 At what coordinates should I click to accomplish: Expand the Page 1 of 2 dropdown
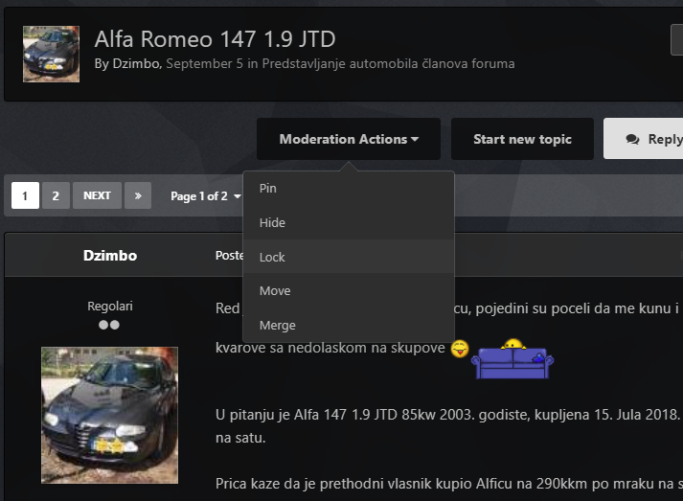pyautogui.click(x=206, y=196)
